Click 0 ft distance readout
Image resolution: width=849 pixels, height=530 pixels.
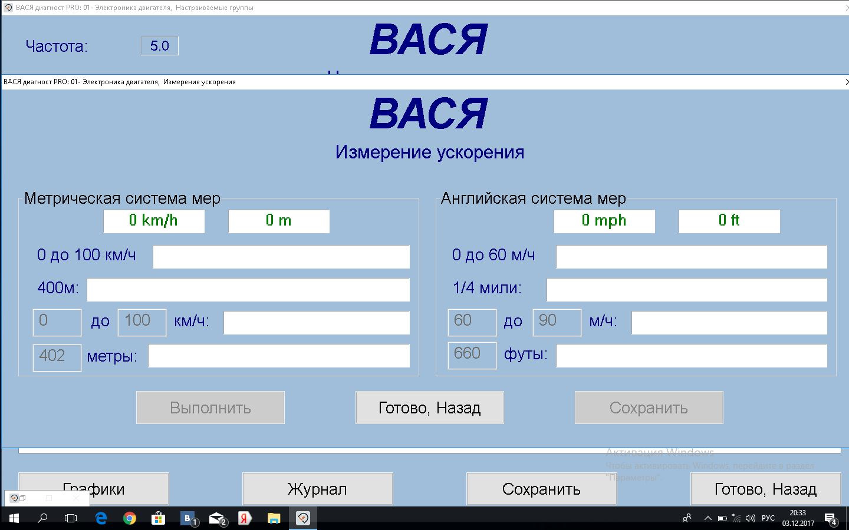(729, 221)
